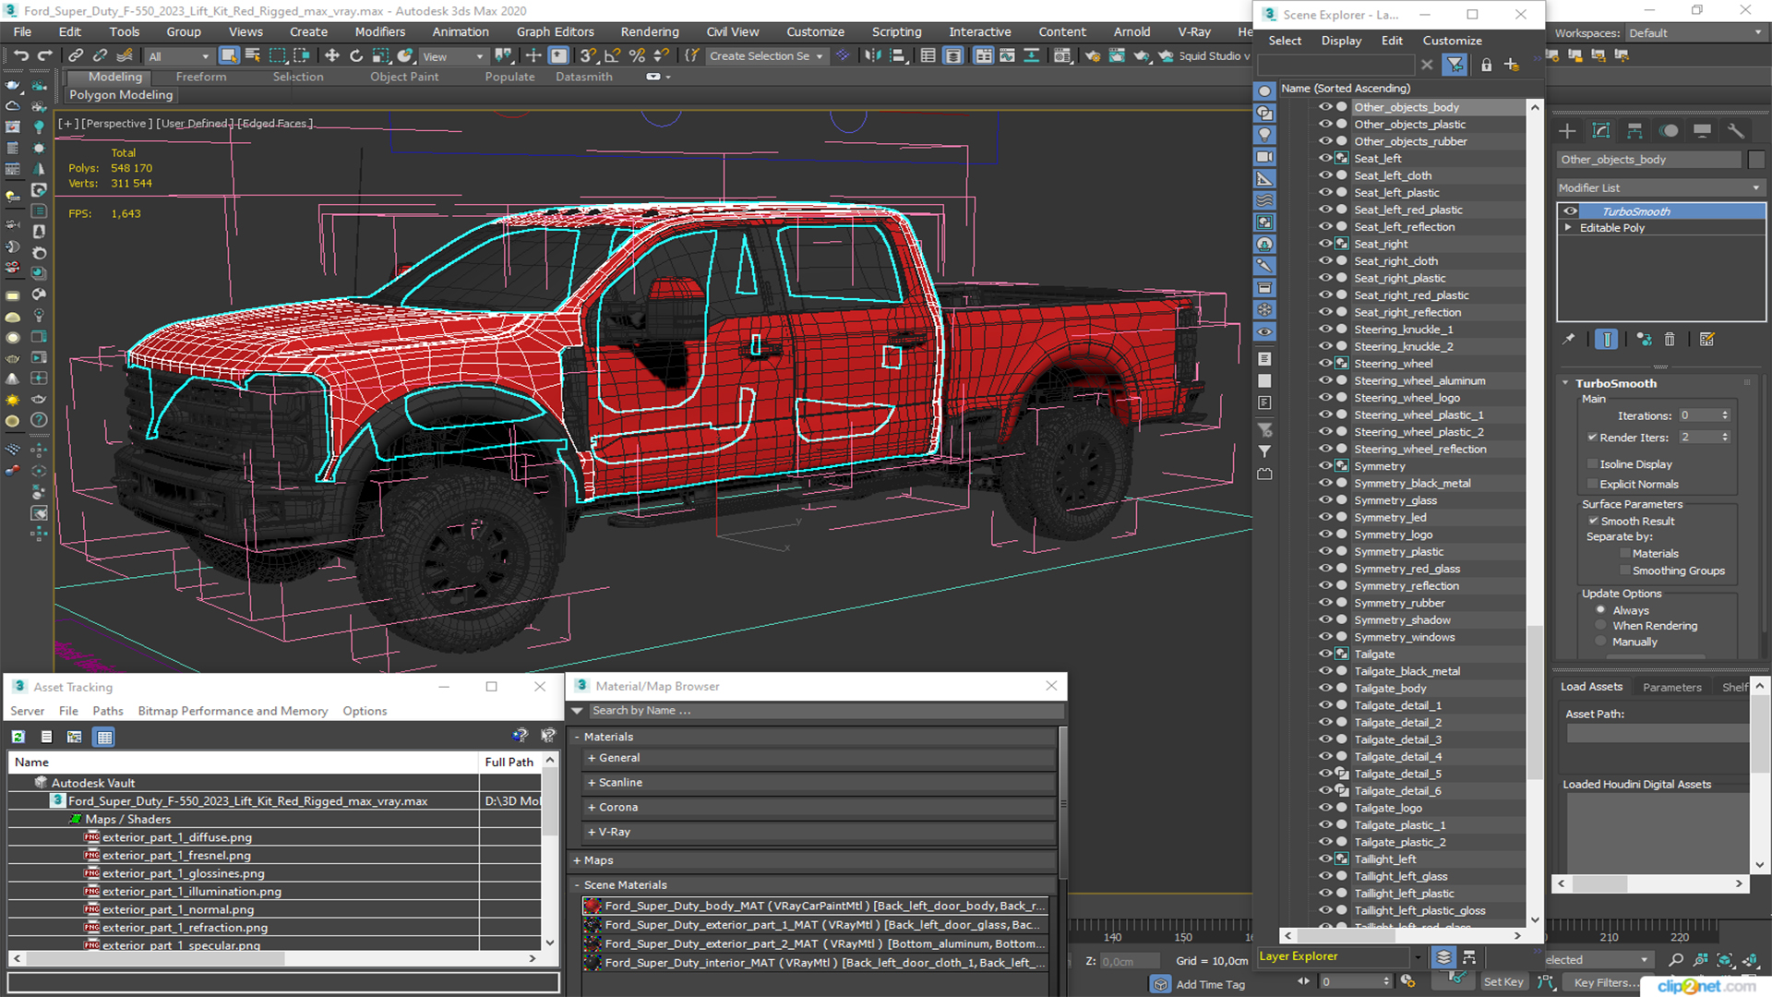Hide Other_objects_plastic with its eye icon
This screenshot has width=1772, height=997.
pos(1325,125)
